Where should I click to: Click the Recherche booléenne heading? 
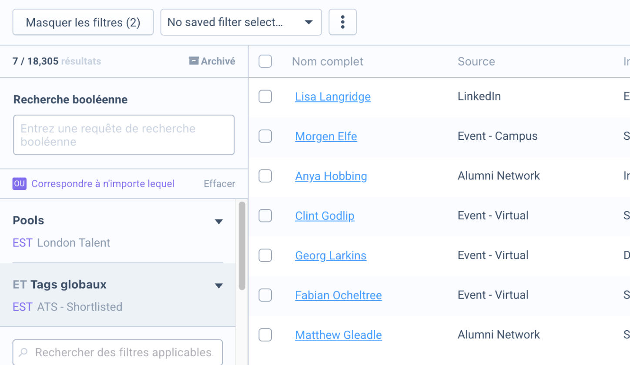tap(70, 100)
